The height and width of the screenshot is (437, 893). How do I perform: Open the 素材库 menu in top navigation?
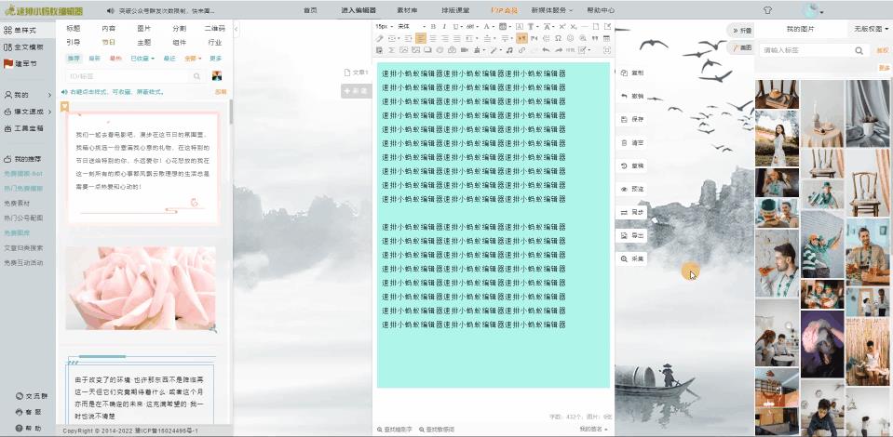tap(406, 10)
